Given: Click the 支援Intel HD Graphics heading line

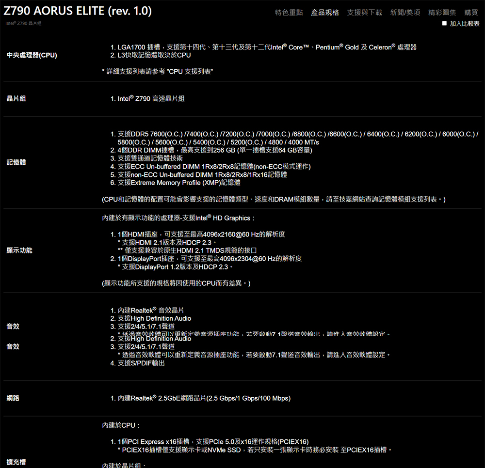Looking at the screenshot, I should (178, 218).
